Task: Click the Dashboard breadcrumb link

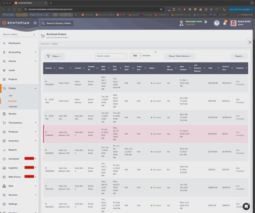Action: [45, 44]
